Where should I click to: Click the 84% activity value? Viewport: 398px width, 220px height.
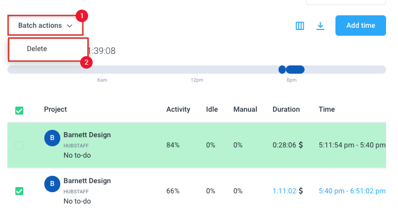tap(173, 145)
